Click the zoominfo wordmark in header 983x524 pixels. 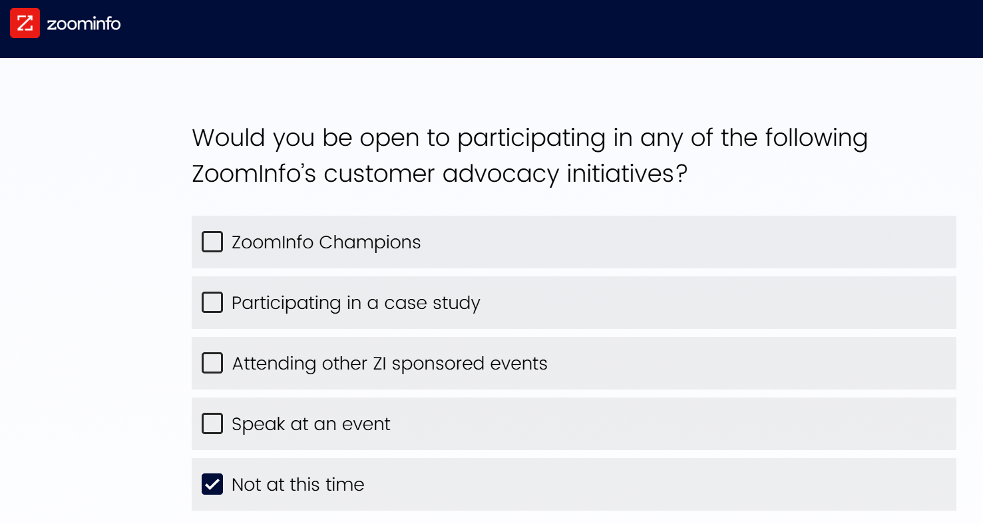pyautogui.click(x=84, y=24)
